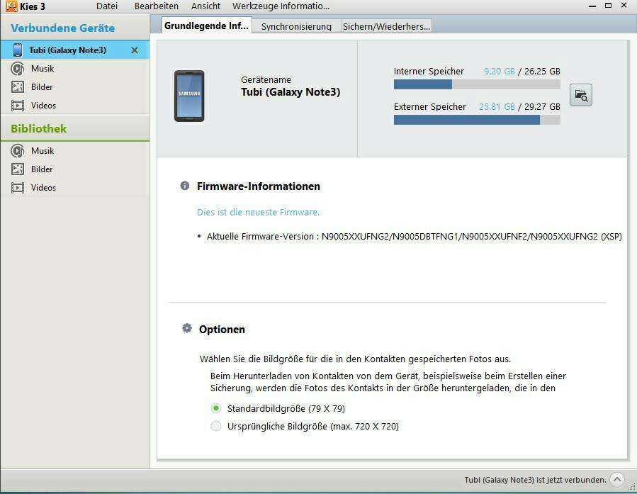Image resolution: width=637 pixels, height=494 pixels.
Task: Disconnect Tubi (Galaxy Note3) with the X button
Action: point(135,50)
